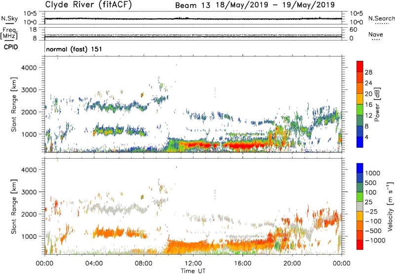Viewport: 395px width, 274px height.
Task: Click the "18" frequency axis tick label
Action: pyautogui.click(x=33, y=30)
